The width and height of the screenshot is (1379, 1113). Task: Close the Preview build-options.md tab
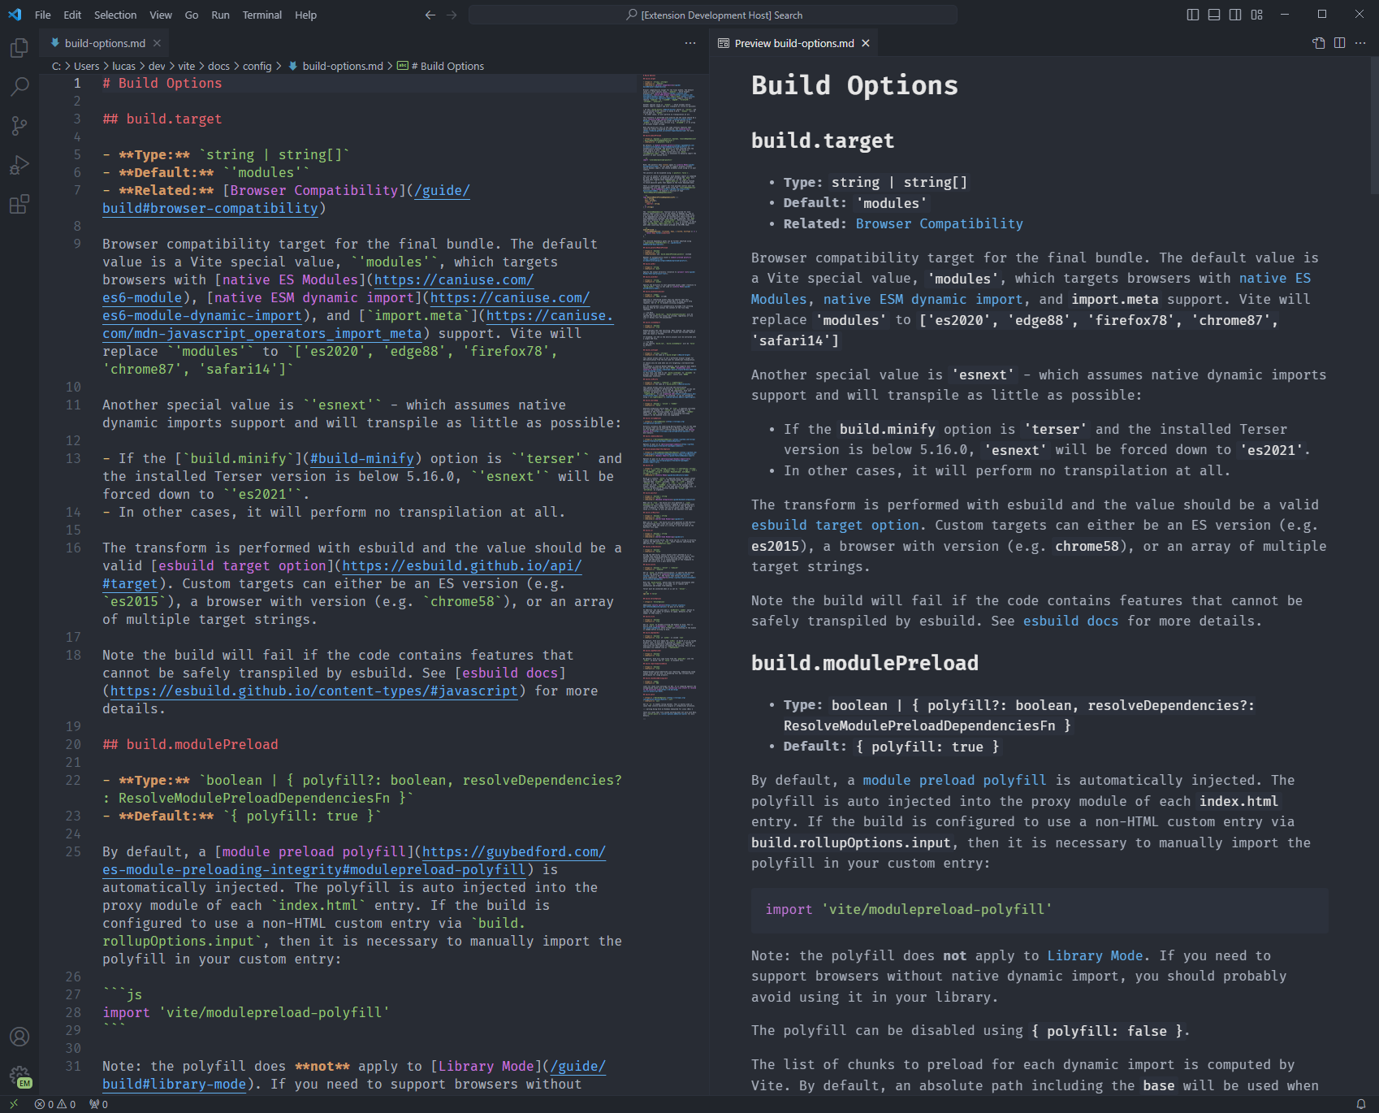(x=866, y=43)
